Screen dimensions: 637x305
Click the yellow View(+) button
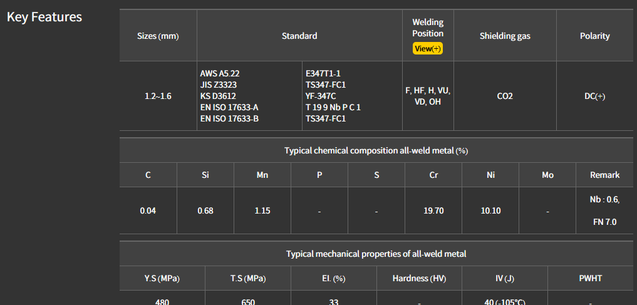[428, 48]
